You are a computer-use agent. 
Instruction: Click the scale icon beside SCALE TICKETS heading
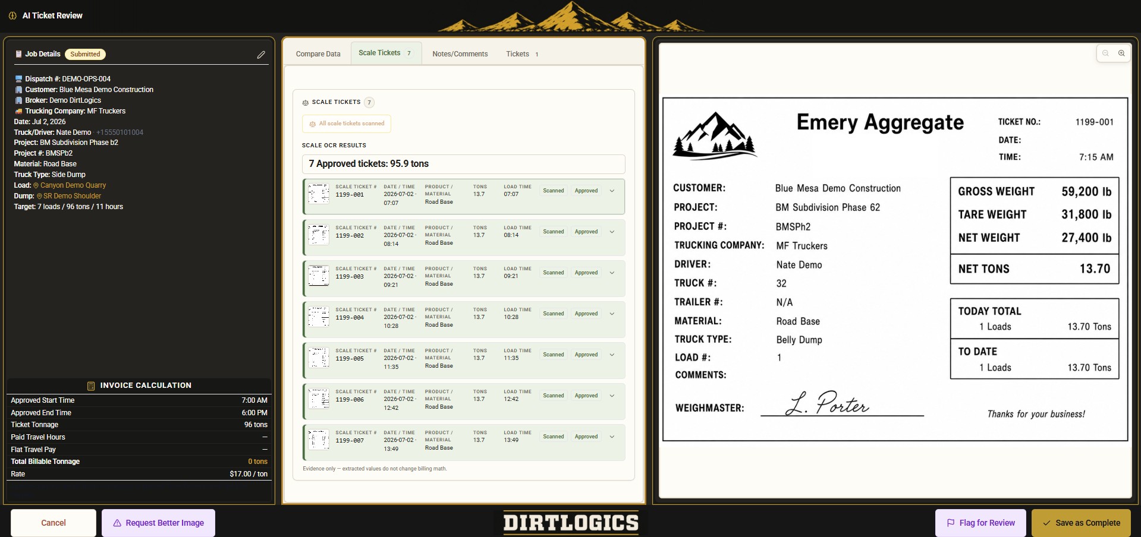[306, 102]
